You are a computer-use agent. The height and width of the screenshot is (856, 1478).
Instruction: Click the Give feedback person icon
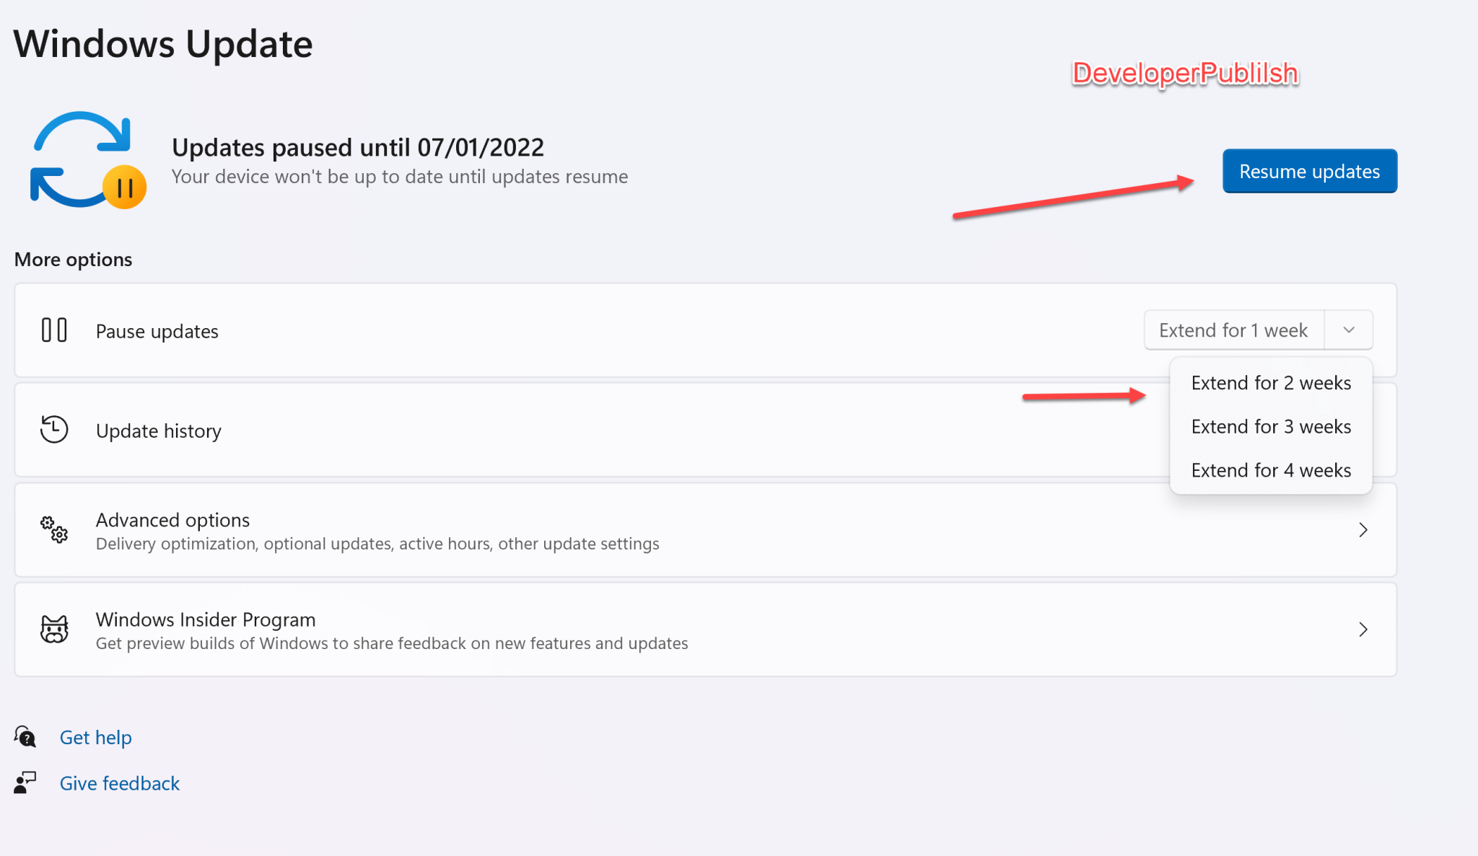25,782
